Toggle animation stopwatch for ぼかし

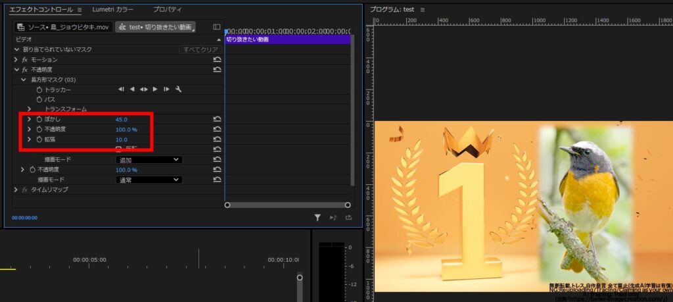point(39,120)
